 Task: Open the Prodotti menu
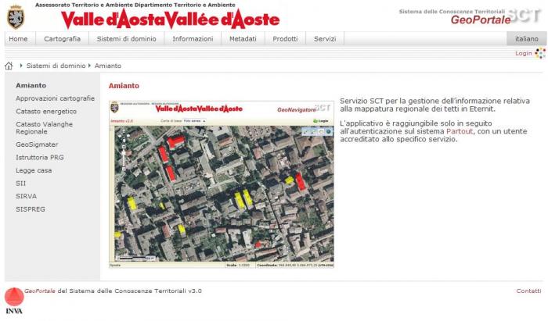(285, 39)
